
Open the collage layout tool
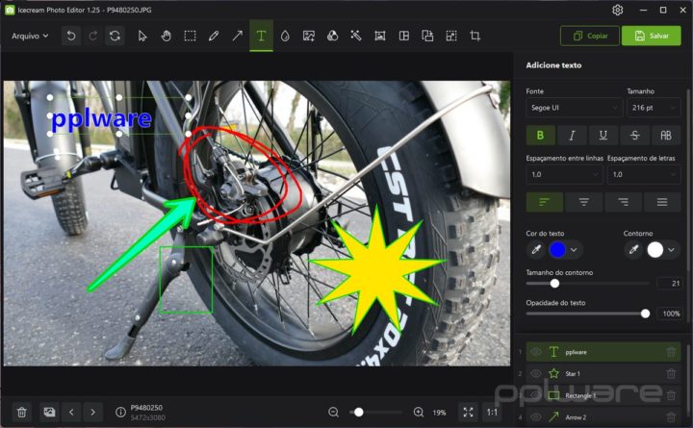[x=404, y=36]
